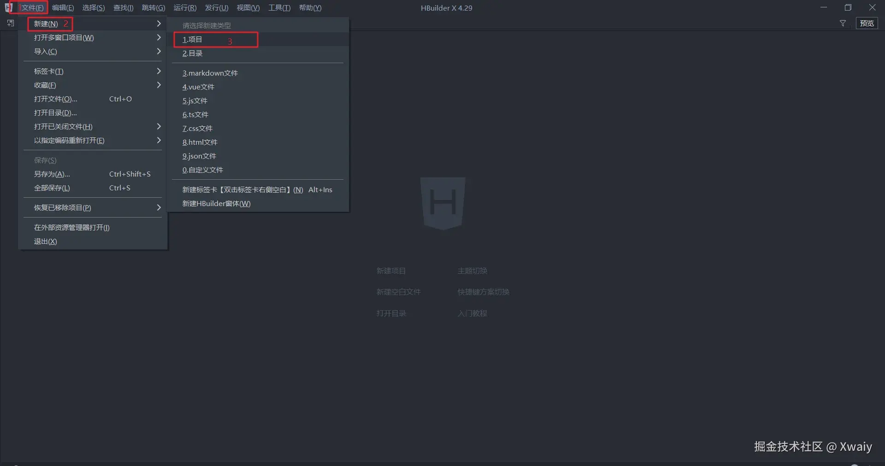Select 9.json文件 entry

point(258,156)
